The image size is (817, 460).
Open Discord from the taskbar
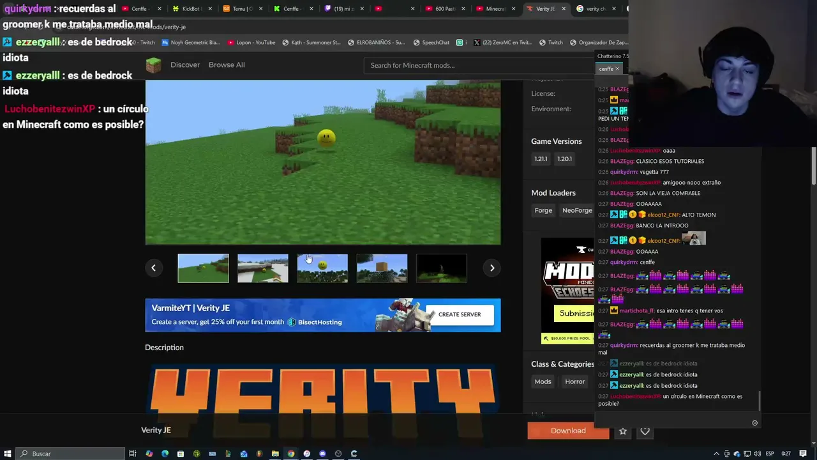coord(322,454)
